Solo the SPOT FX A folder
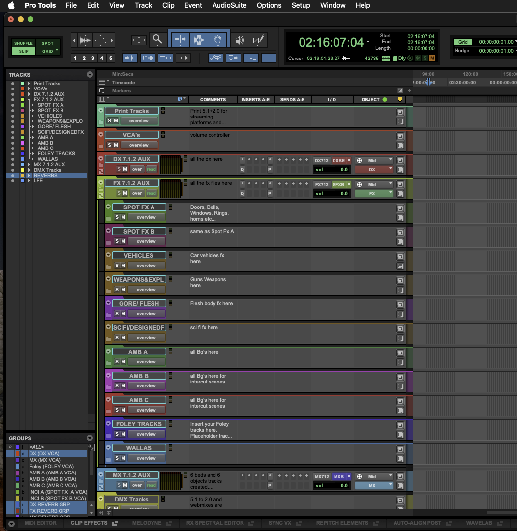This screenshot has width=517, height=531. point(117,217)
